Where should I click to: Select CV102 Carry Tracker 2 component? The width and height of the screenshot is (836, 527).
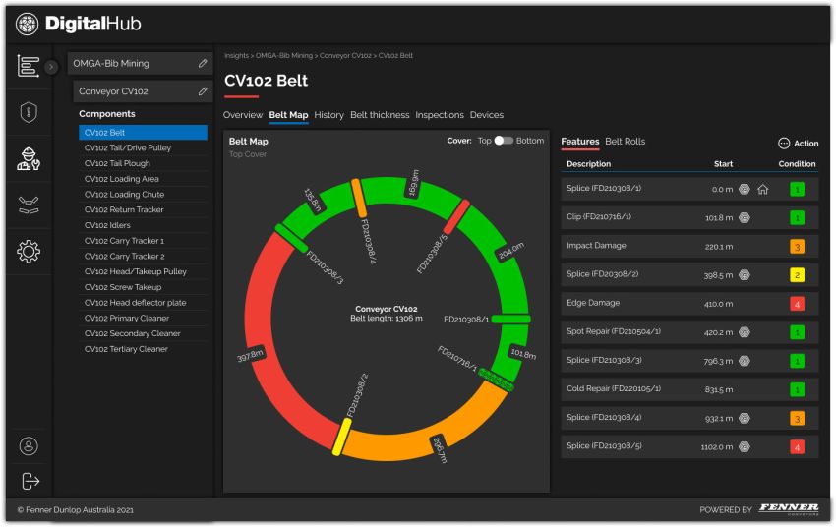(x=143, y=257)
